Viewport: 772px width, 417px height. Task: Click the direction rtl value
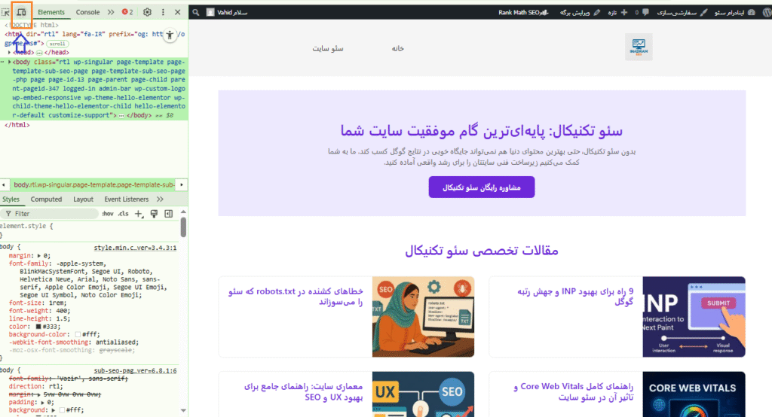[54, 386]
